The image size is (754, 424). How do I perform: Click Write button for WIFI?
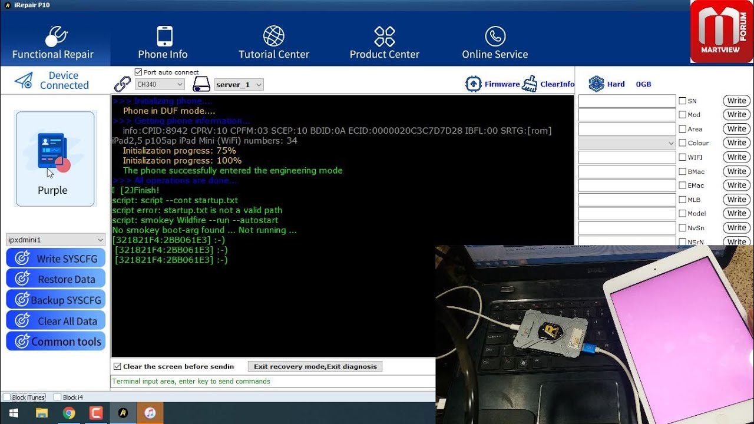tap(736, 157)
